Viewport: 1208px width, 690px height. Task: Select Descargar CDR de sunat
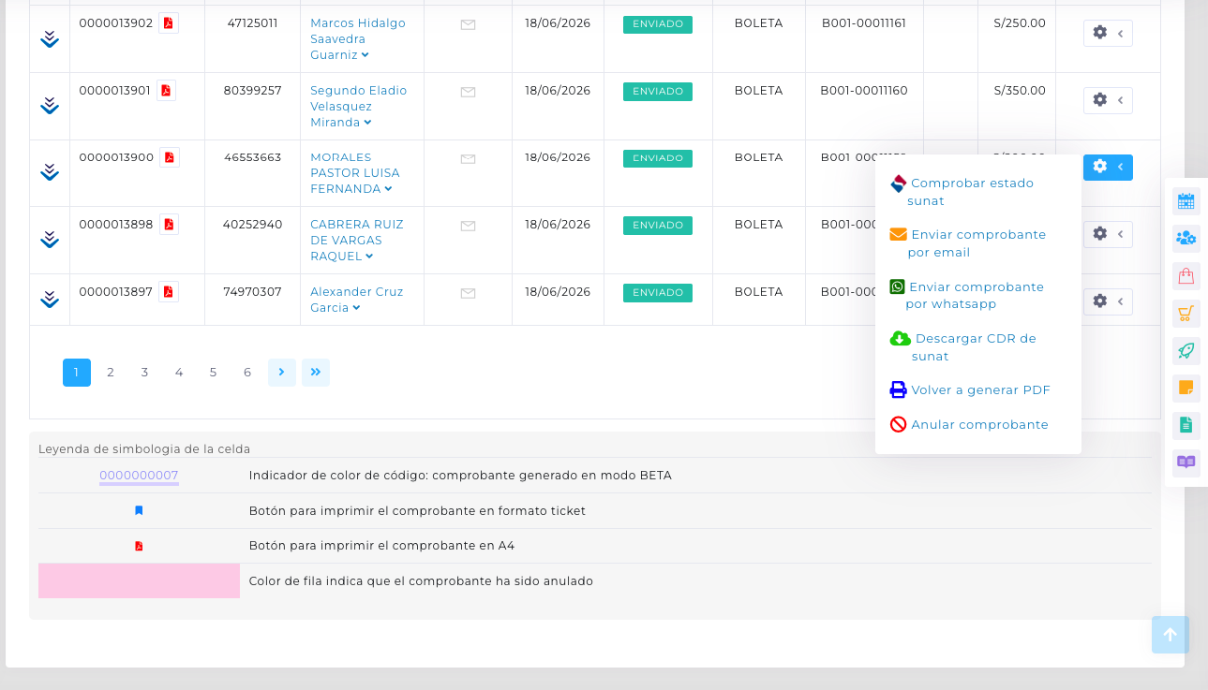(962, 347)
